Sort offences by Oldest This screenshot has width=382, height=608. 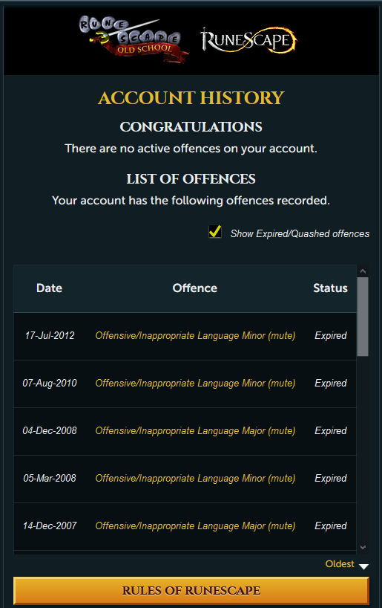tap(340, 564)
